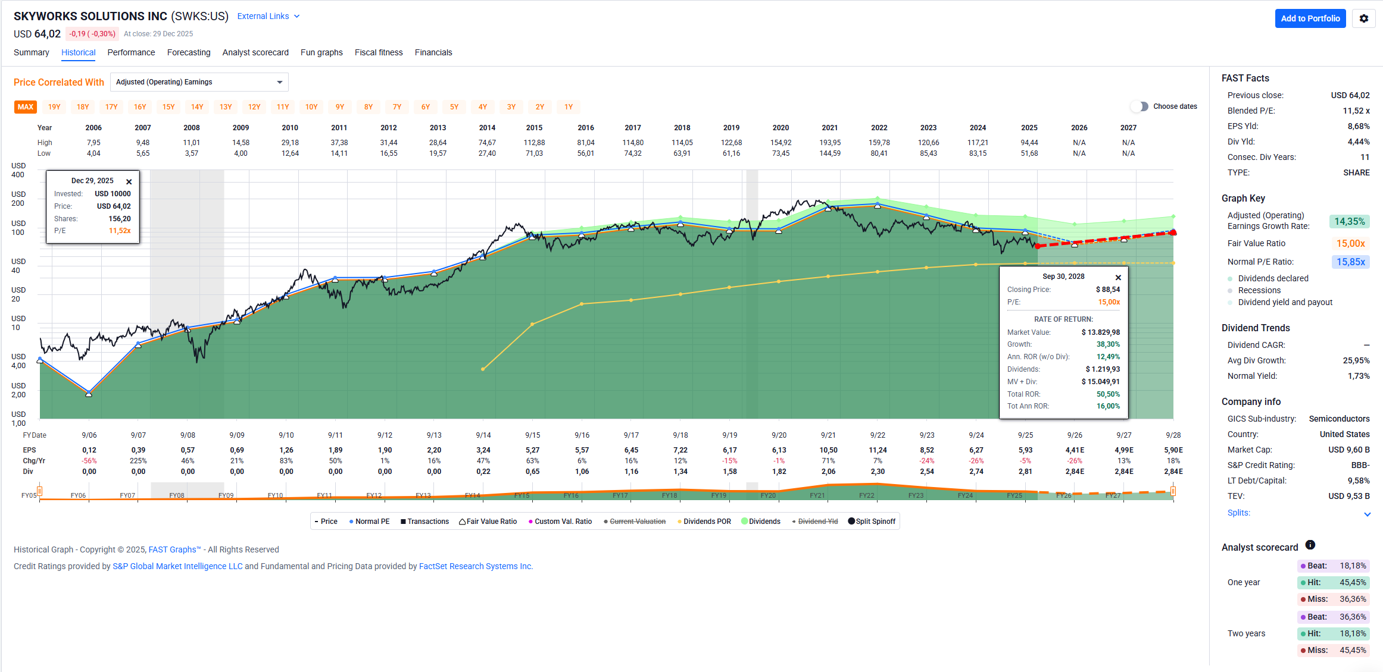This screenshot has width=1383, height=672.
Task: Click the right timeline range slider handle
Action: (x=1173, y=491)
